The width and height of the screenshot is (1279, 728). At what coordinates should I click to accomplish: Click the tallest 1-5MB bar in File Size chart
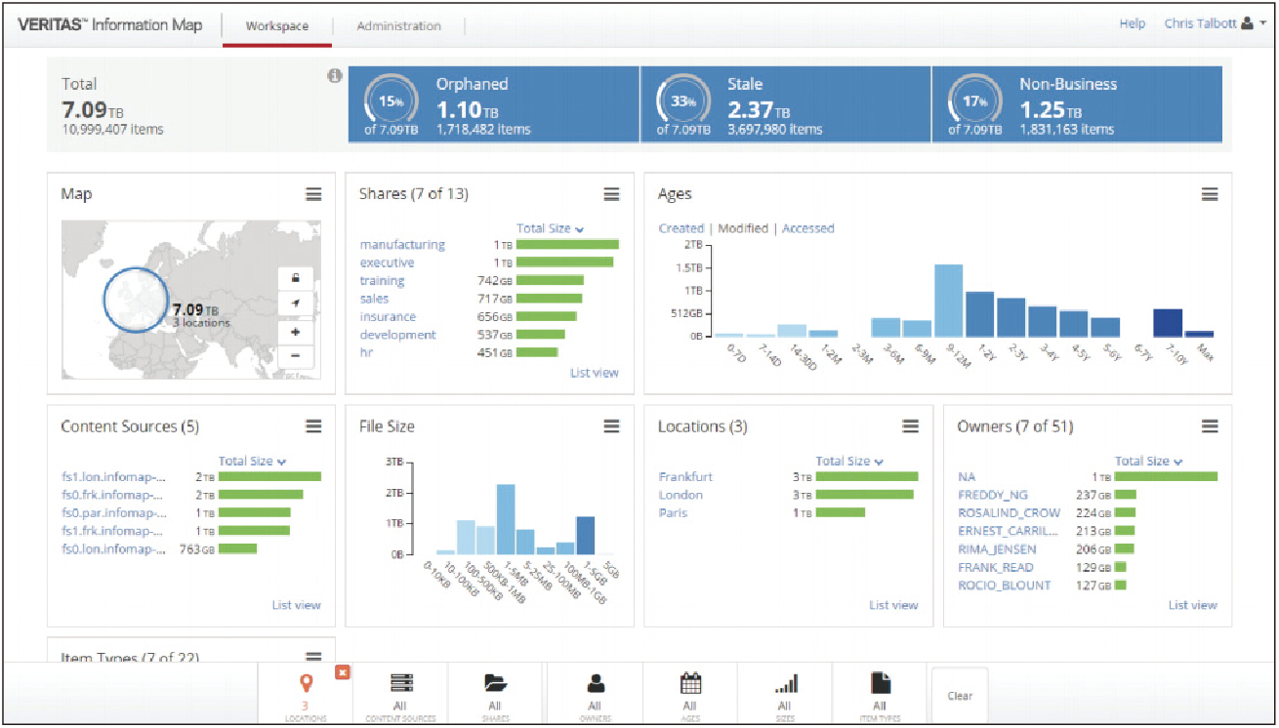(x=505, y=519)
